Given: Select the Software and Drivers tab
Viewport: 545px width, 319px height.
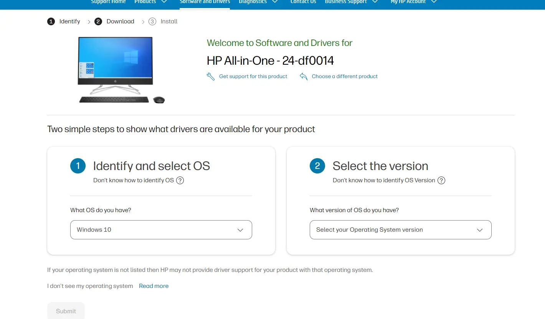Looking at the screenshot, I should (205, 2).
